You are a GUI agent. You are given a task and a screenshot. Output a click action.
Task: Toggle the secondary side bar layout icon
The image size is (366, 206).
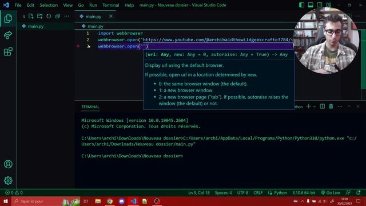click(320, 5)
